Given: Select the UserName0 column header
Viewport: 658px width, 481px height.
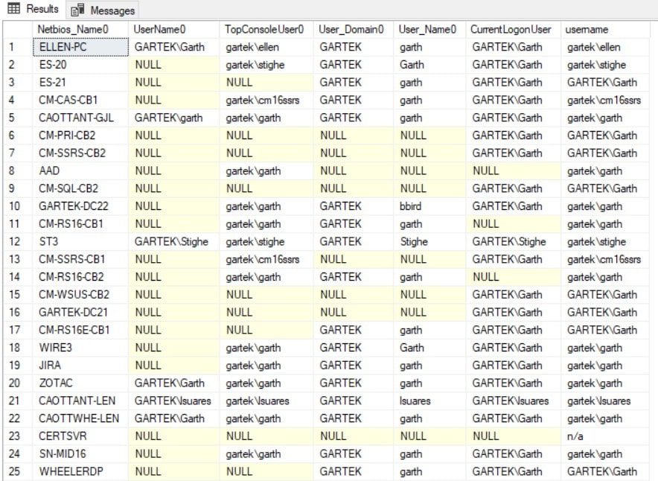Looking at the screenshot, I should [158, 28].
